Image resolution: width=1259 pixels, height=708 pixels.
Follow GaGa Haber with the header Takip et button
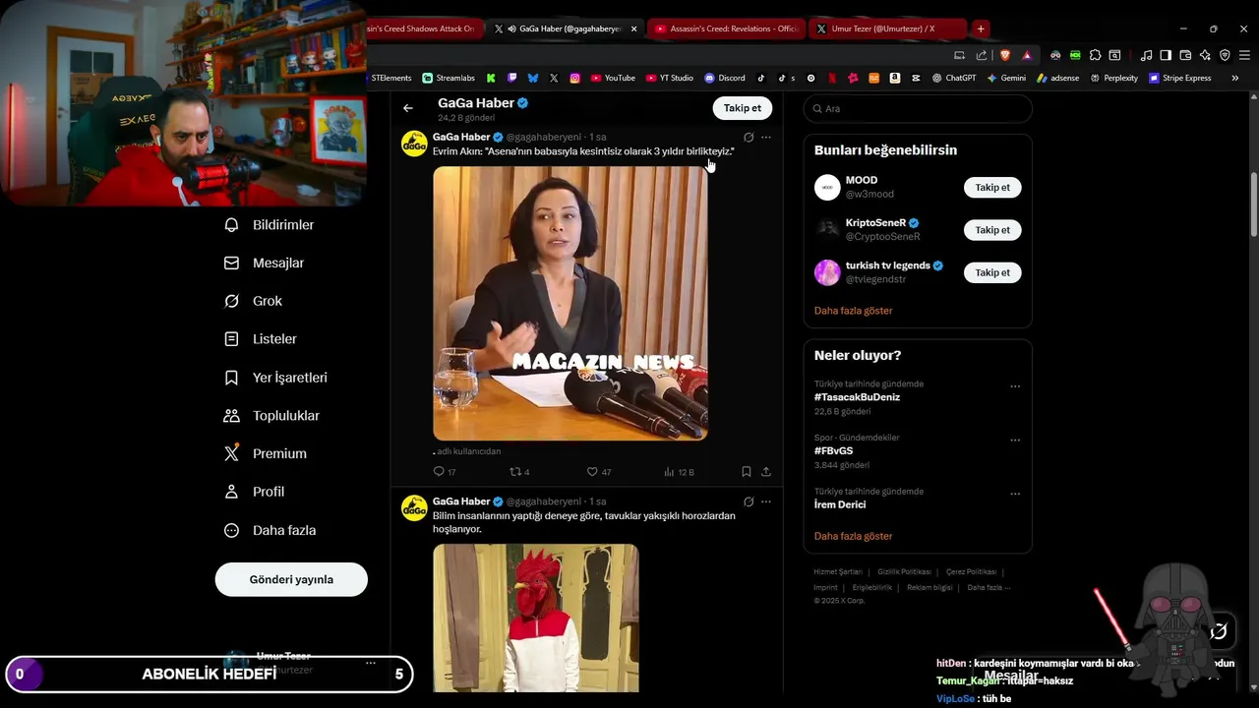[x=742, y=108]
